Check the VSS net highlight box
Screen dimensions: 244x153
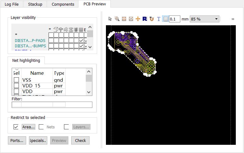pos(16,80)
